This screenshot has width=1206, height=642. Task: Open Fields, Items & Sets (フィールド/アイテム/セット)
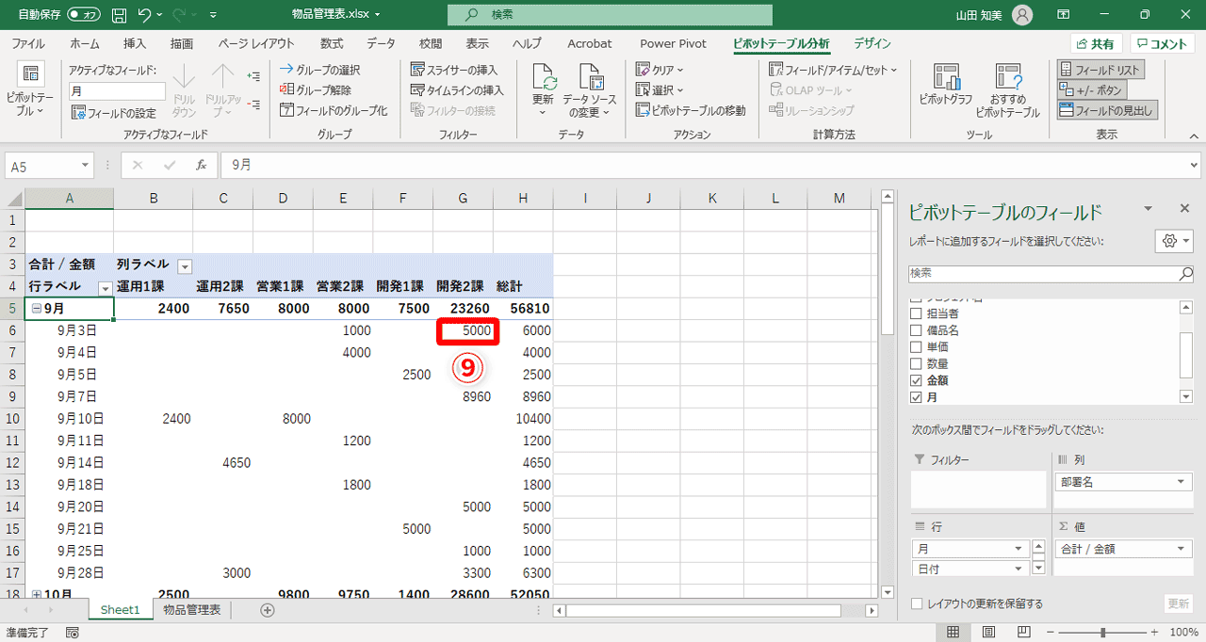(x=834, y=70)
